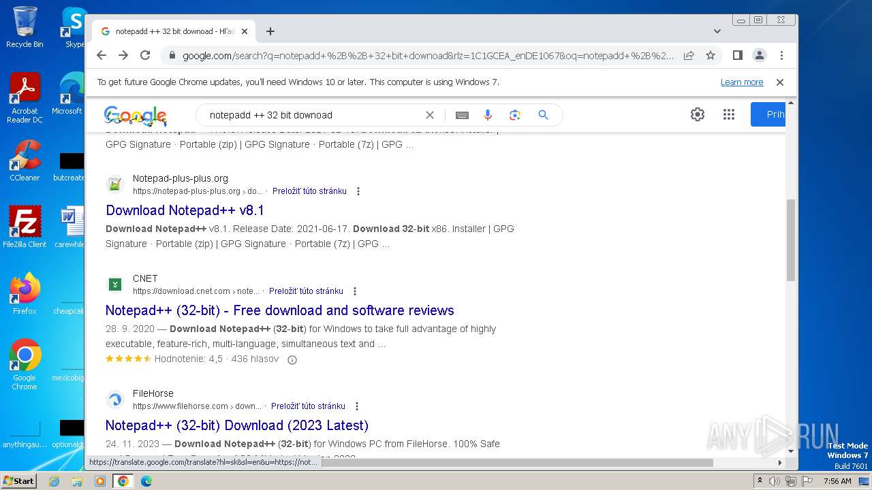
Task: Click the vertical page scrollbar thumb
Action: click(x=791, y=240)
